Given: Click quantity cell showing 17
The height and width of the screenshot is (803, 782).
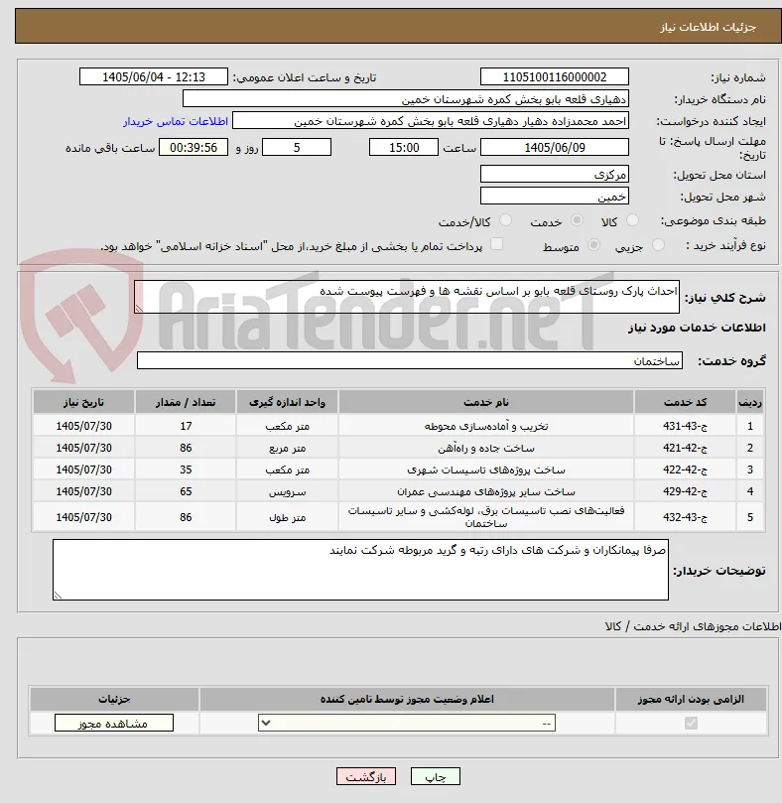Looking at the screenshot, I should [186, 426].
